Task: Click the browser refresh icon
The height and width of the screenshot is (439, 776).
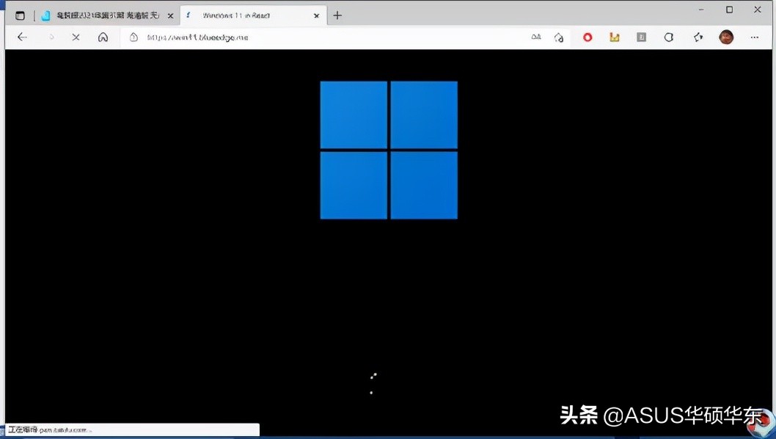Action: pos(76,37)
